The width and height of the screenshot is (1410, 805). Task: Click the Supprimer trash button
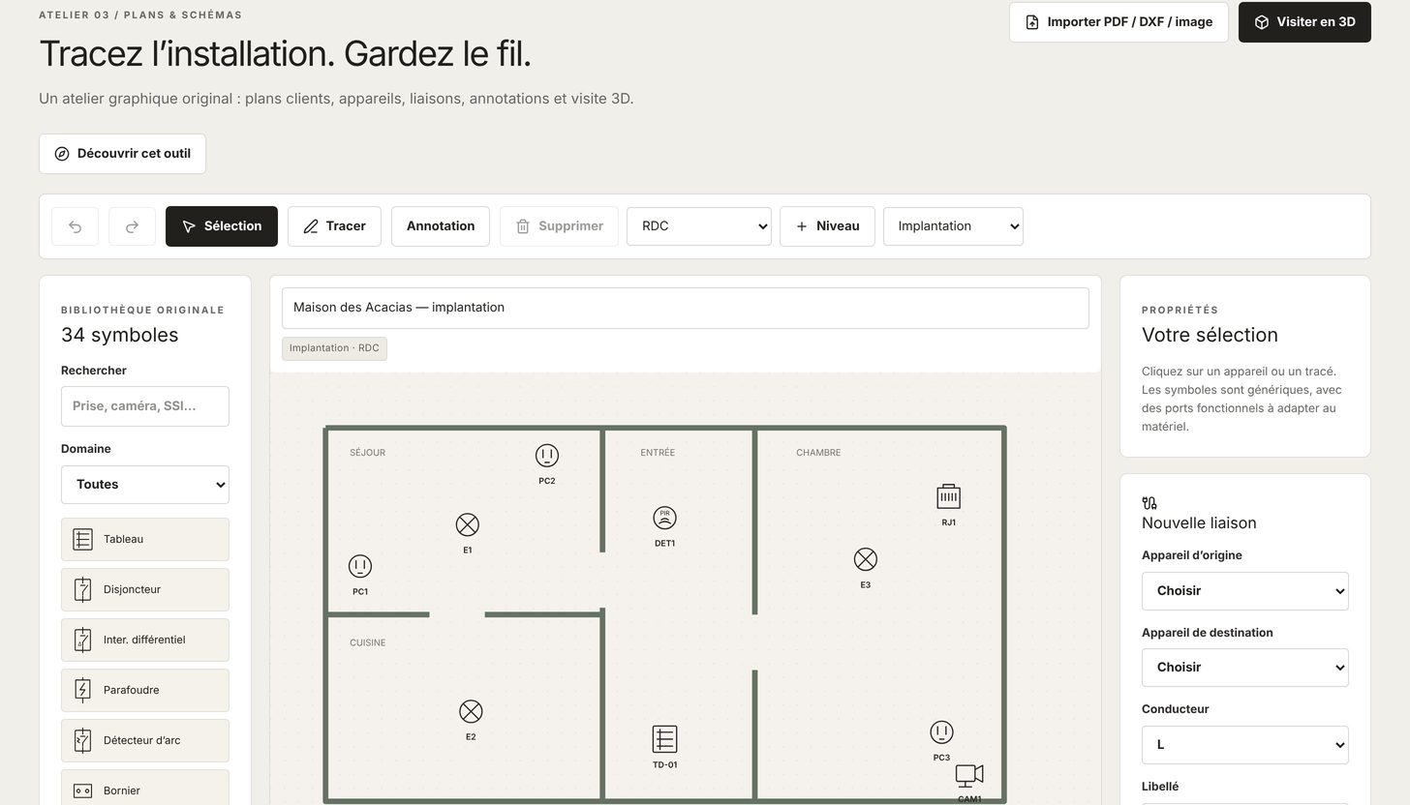point(559,226)
